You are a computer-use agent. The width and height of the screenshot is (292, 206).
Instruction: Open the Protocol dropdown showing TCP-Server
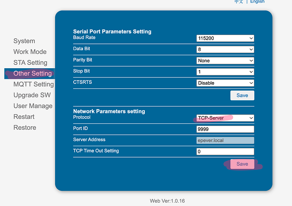pyautogui.click(x=225, y=118)
